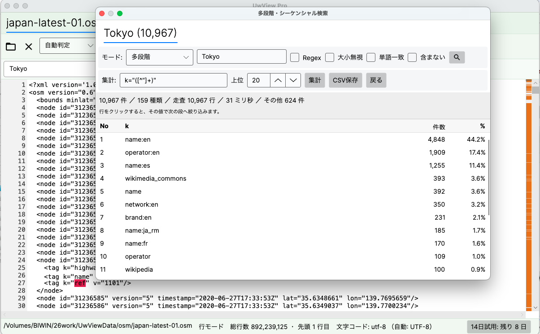Select the name:ja_rm result row
Screen dimensions: 540x334
(x=292, y=230)
